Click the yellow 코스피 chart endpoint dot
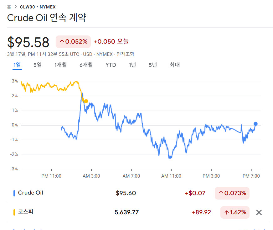The image size is (273, 230). [86, 101]
